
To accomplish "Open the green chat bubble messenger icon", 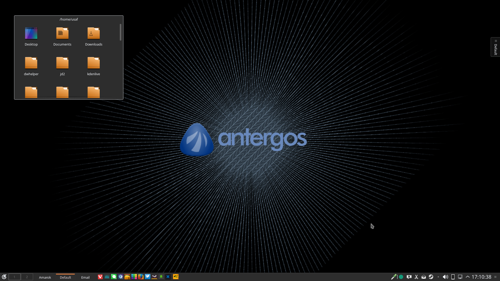I will 114,277.
